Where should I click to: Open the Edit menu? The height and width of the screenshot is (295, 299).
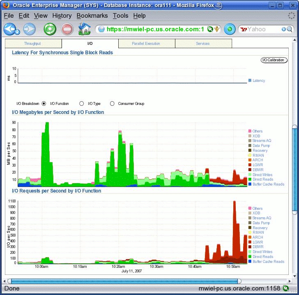pos(24,16)
